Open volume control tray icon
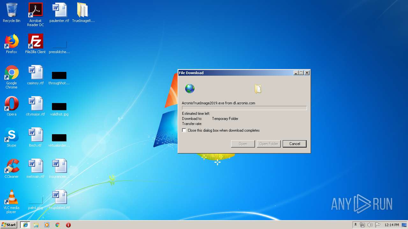 pos(370,225)
